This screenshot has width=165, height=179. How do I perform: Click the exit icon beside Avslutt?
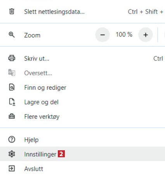click(x=12, y=169)
